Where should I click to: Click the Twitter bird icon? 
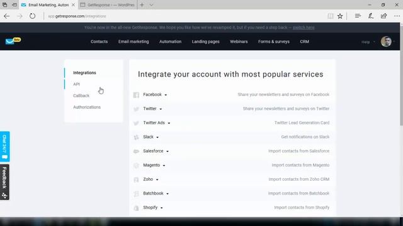point(136,109)
